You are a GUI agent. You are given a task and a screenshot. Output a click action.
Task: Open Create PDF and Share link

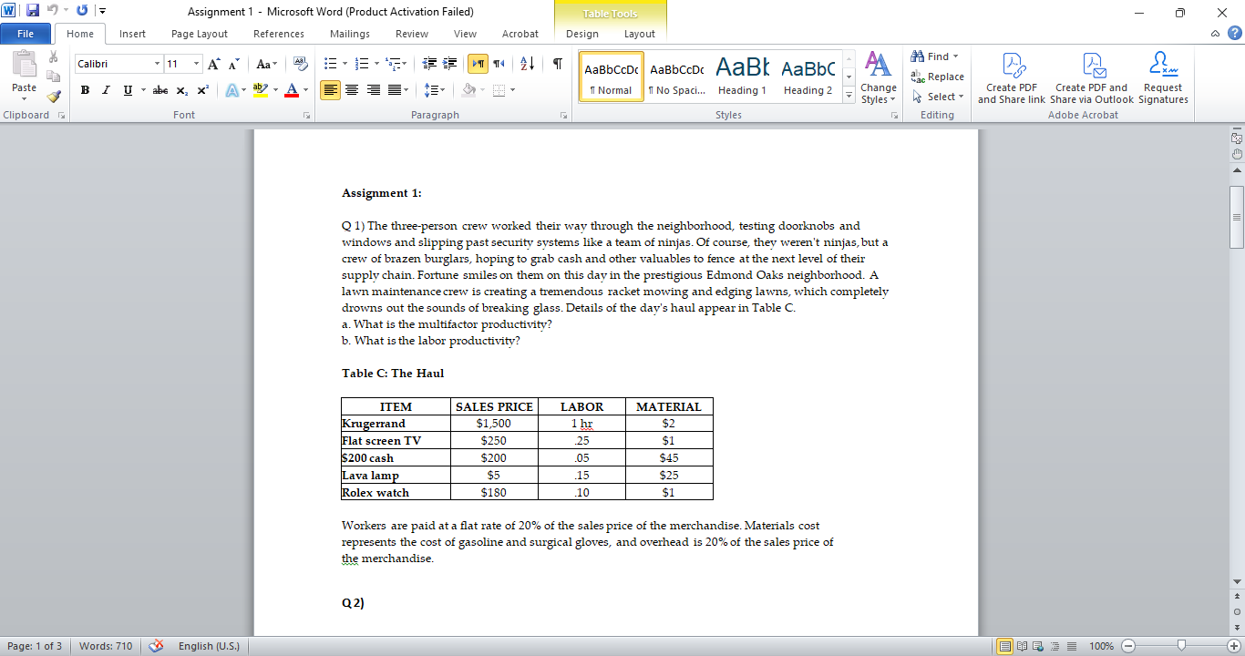[1012, 77]
